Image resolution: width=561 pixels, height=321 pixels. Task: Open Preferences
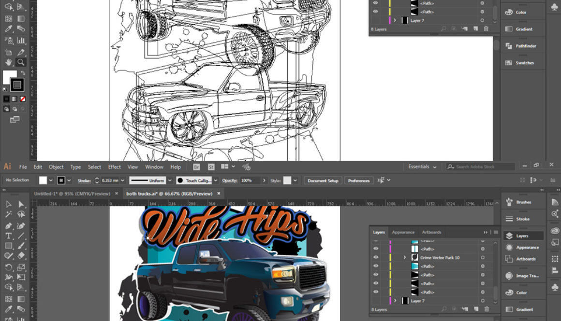[358, 180]
